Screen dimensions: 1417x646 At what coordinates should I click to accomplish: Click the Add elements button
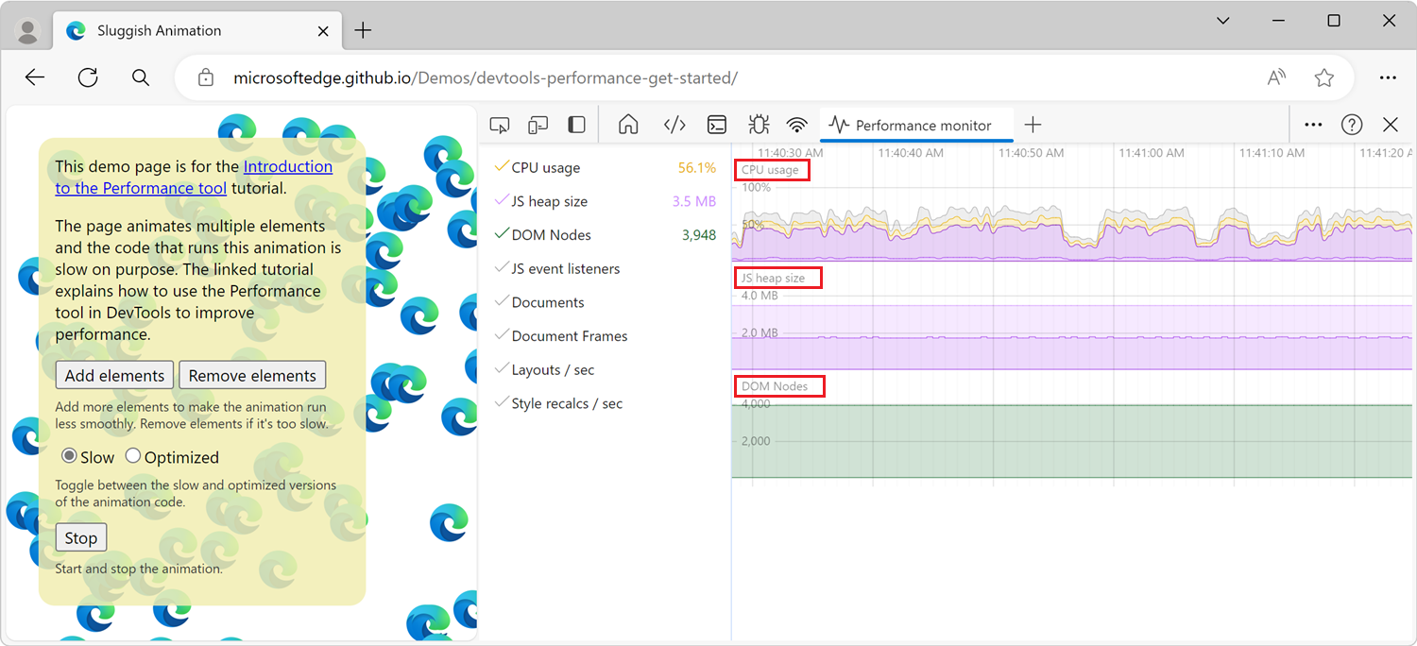[x=114, y=375]
